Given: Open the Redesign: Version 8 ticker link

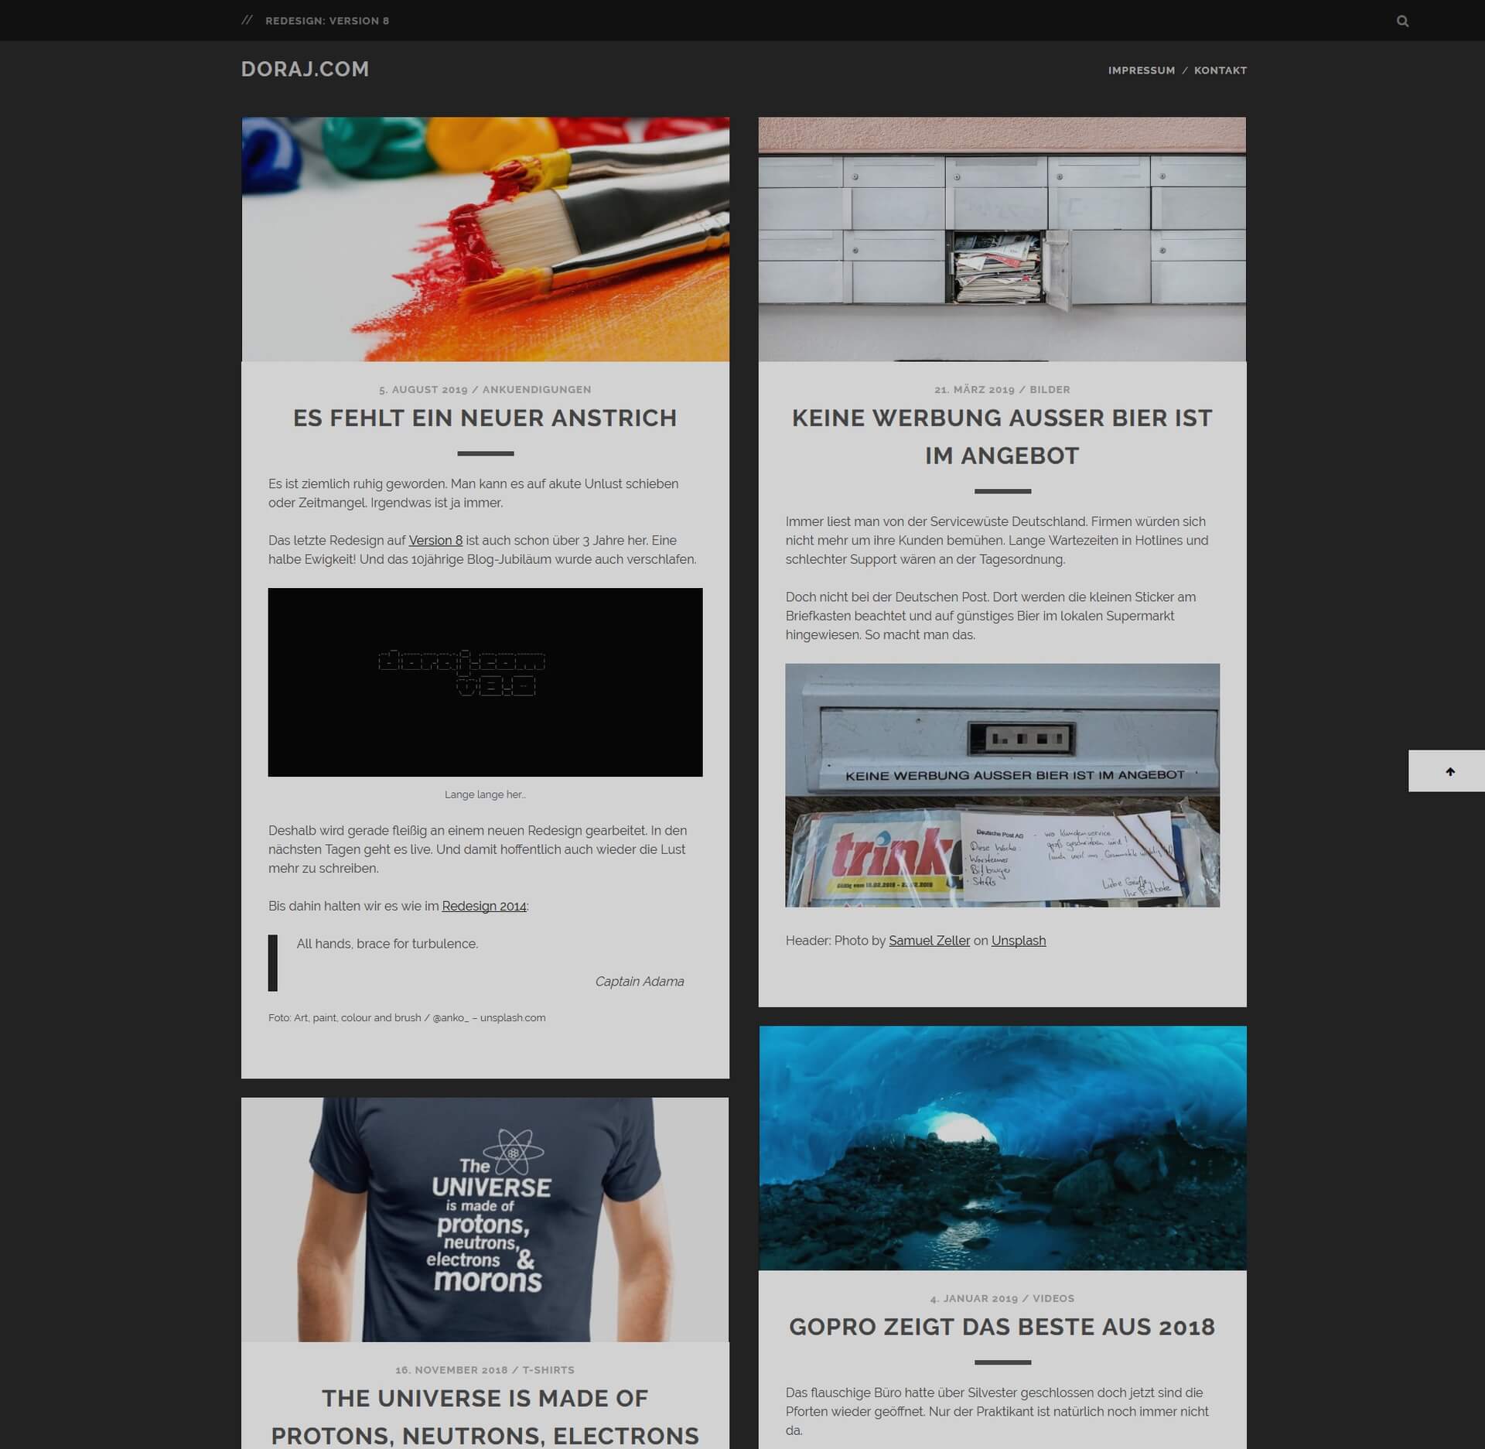Looking at the screenshot, I should click(x=326, y=21).
